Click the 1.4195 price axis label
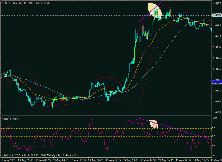The width and height of the screenshot is (222, 162). [217, 47]
